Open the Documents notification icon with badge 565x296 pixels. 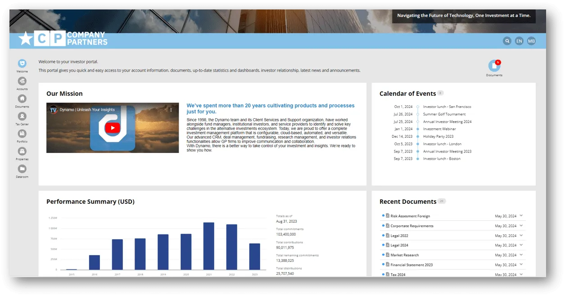(x=494, y=66)
